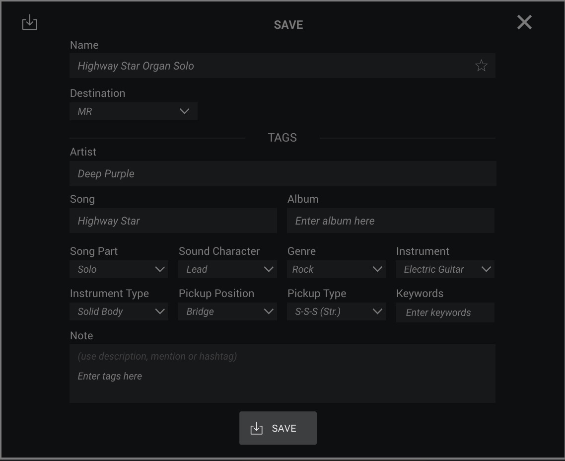The width and height of the screenshot is (565, 461).
Task: Edit the Name field 'Highway Star Organ Solo'
Action: 282,66
